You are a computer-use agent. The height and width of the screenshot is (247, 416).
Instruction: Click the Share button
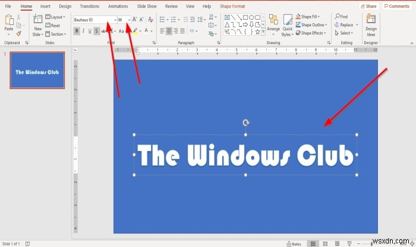369,6
